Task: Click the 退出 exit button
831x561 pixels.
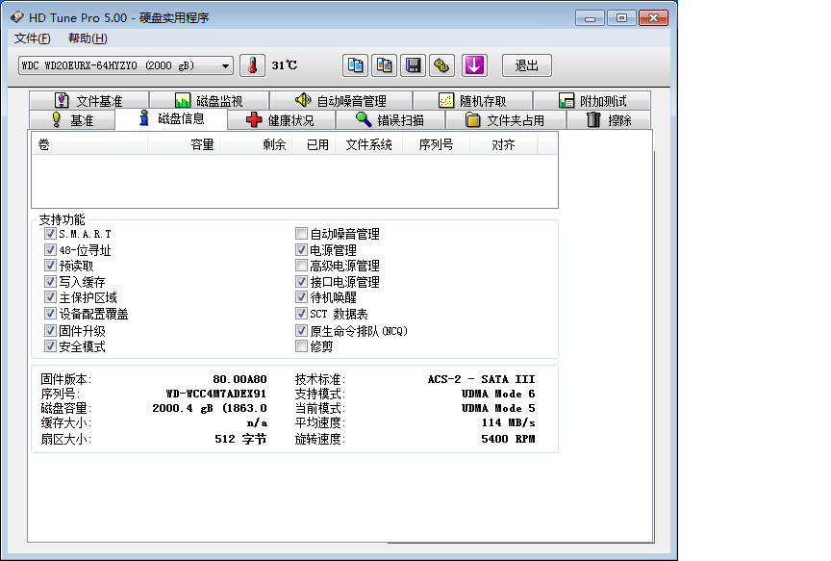Action: 527,65
